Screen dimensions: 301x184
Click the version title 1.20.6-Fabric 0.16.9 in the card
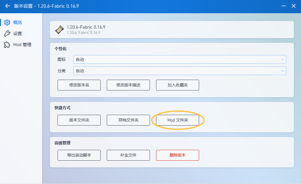click(x=86, y=27)
